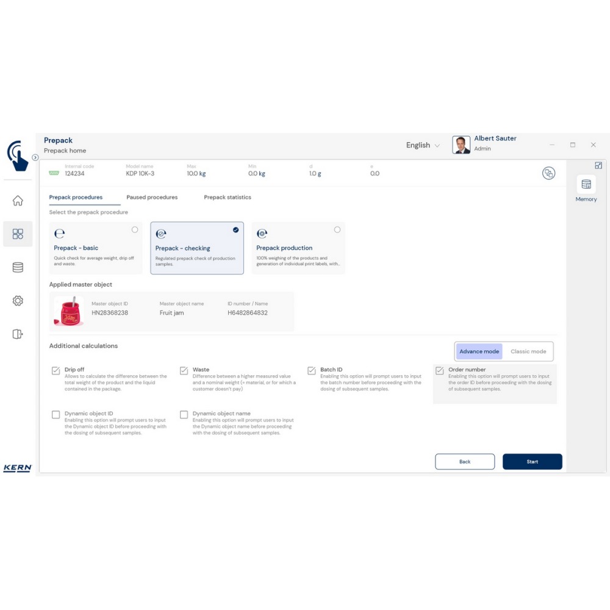The image size is (610, 610).
Task: Open the English language dropdown
Action: tap(423, 145)
